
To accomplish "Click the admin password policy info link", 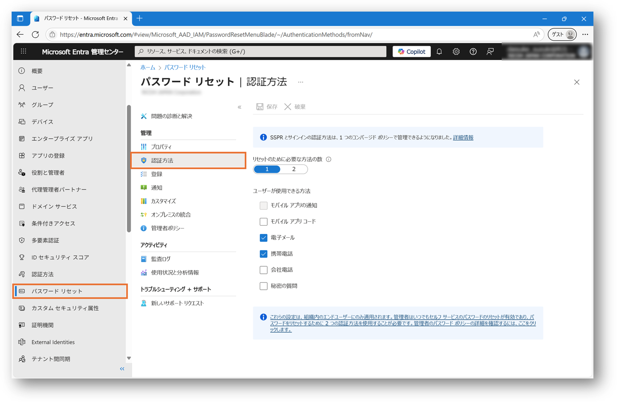I will click(x=403, y=323).
